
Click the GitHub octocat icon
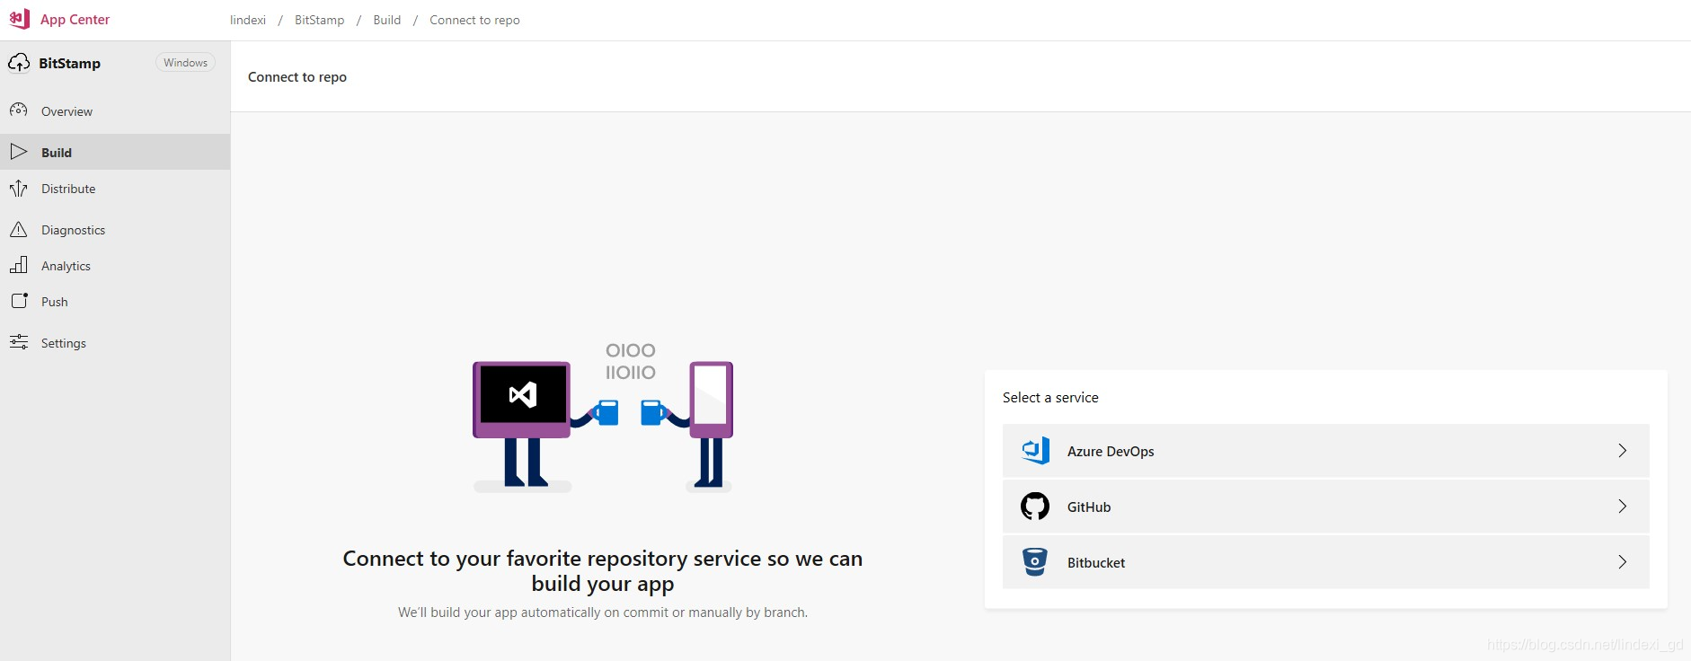coord(1035,507)
